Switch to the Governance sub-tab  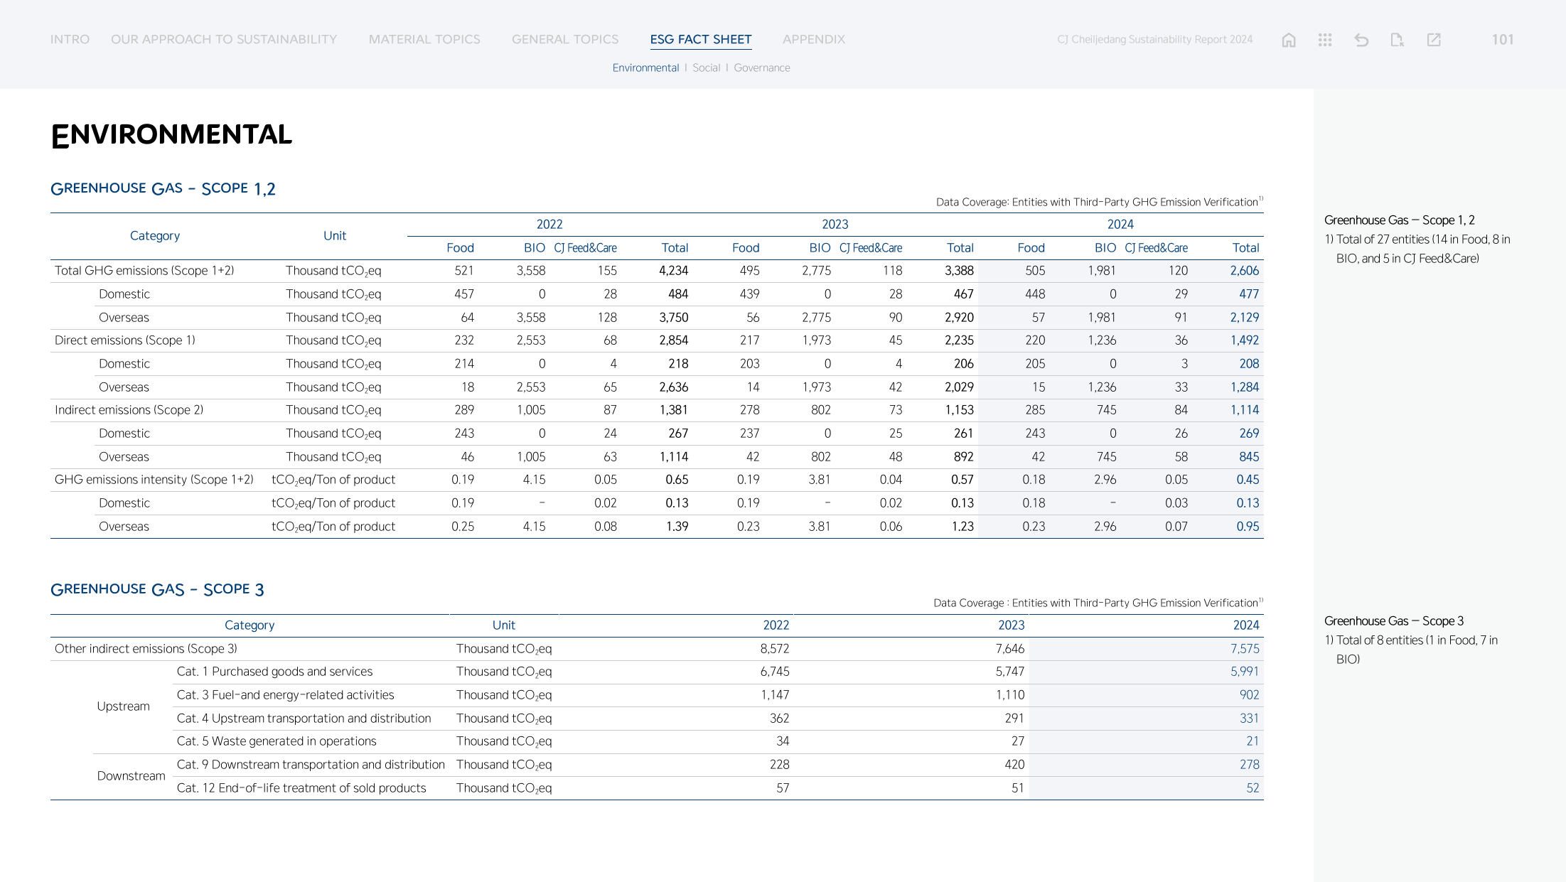(x=762, y=68)
